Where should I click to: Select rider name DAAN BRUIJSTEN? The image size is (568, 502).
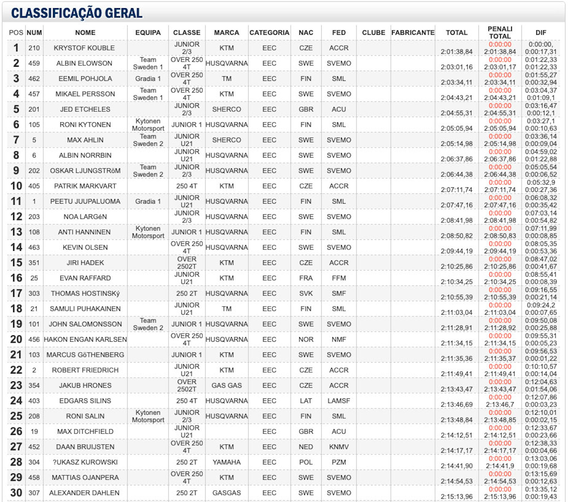85,447
